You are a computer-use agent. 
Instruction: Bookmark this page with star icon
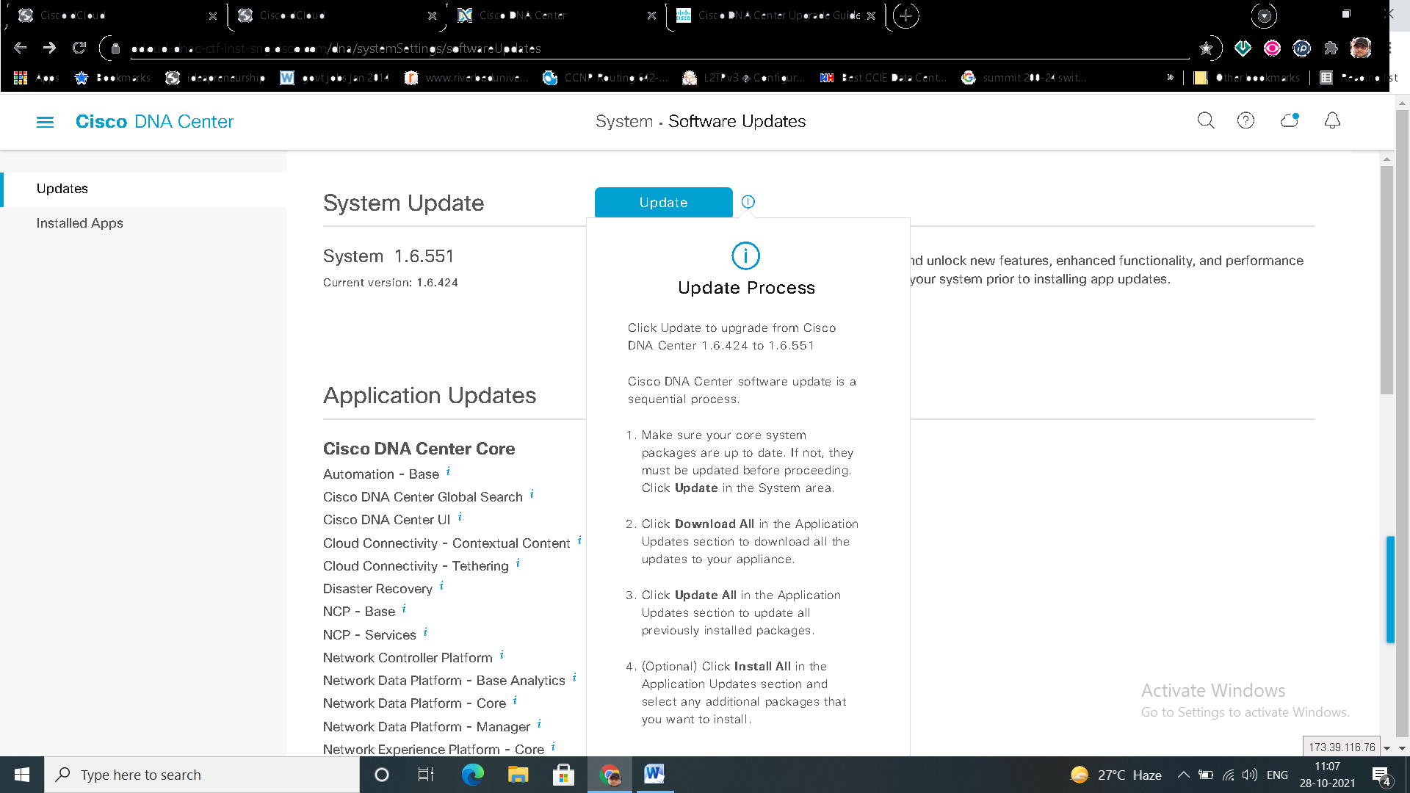[x=1206, y=48]
